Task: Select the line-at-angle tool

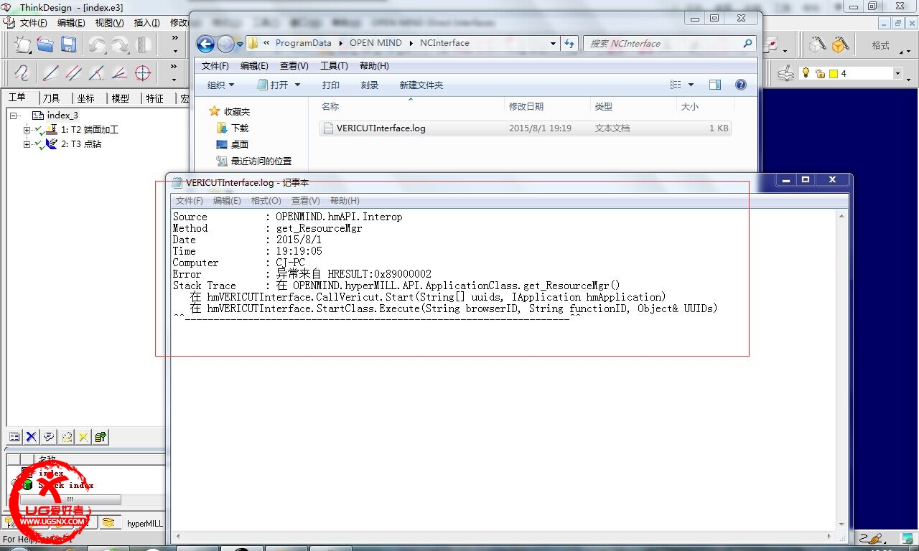Action: (x=96, y=73)
